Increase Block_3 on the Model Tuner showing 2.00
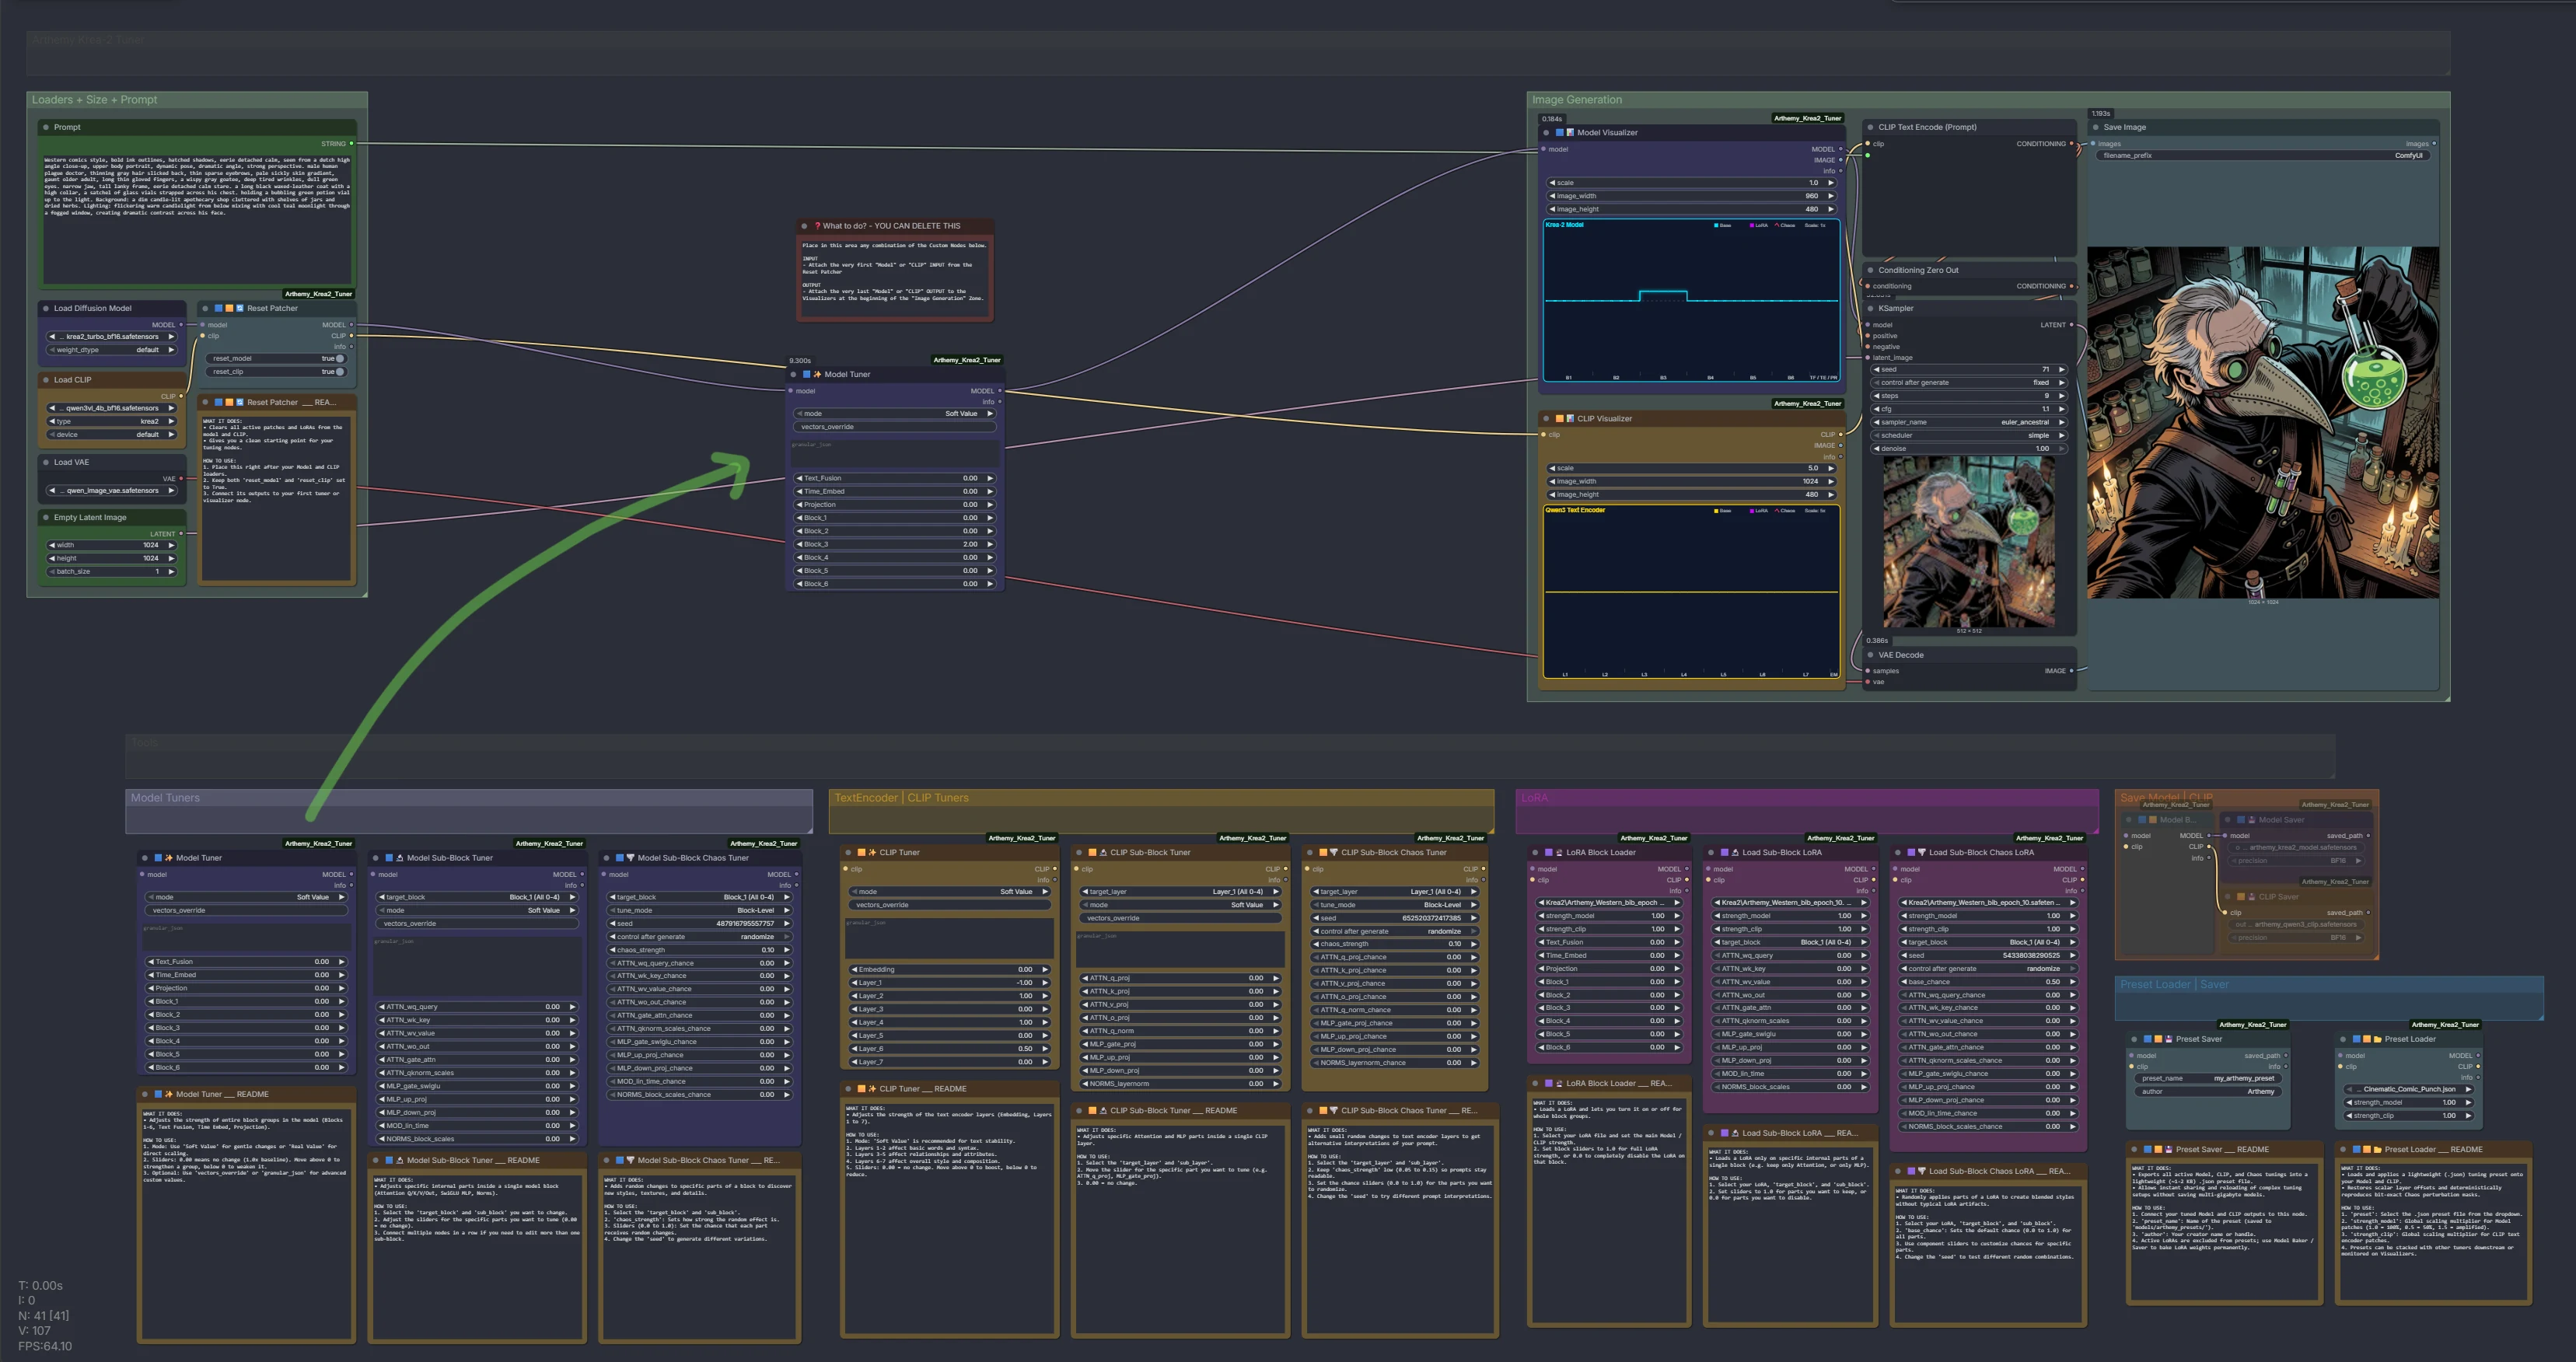2576x1362 pixels. coord(990,544)
